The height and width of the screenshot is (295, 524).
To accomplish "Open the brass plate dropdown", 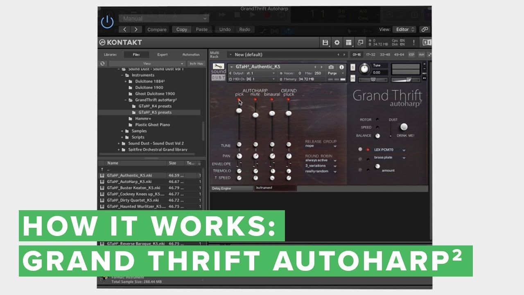I will coord(389,158).
